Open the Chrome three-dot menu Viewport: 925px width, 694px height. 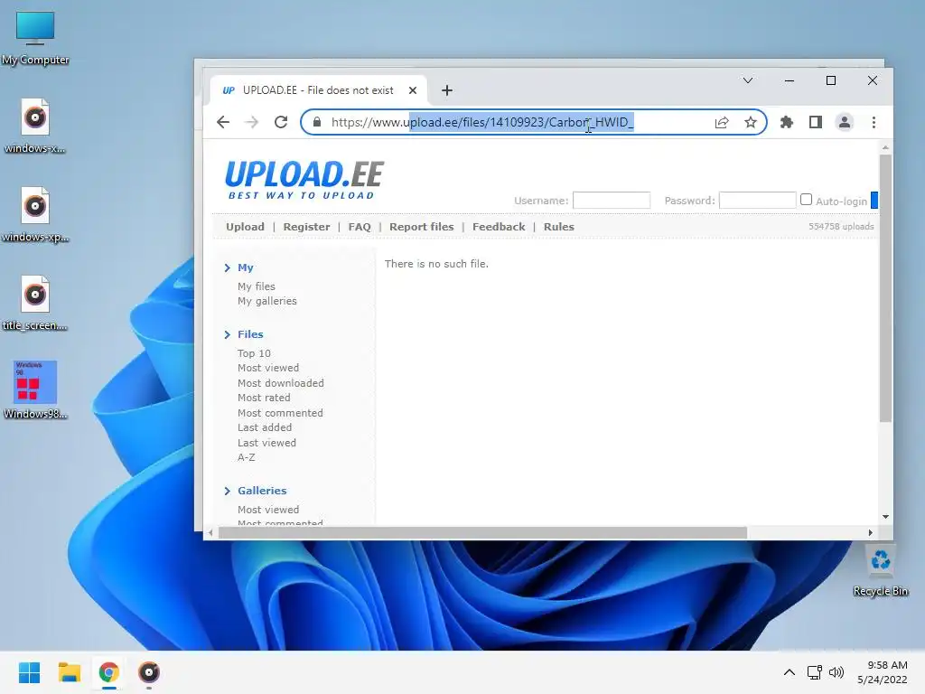click(x=874, y=122)
